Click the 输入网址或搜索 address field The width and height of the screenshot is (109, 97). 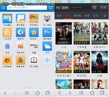click(x=27, y=8)
